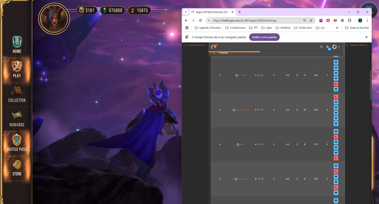Open Chrome tab search dropdown arrow
The height and width of the screenshot is (204, 379).
coord(186,12)
